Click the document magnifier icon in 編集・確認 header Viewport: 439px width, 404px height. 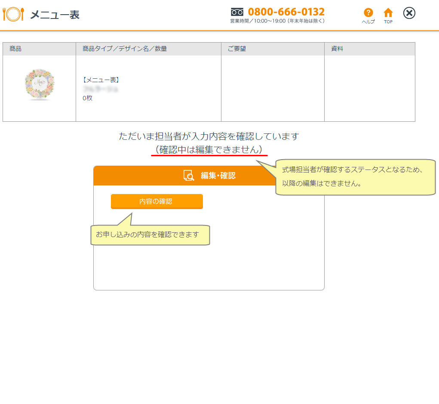(189, 176)
